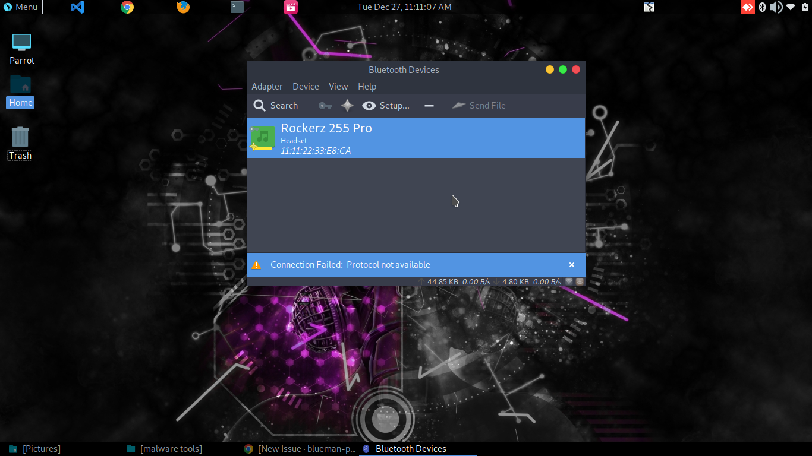Viewport: 812px width, 456px height.
Task: Click the Send File paper-plane icon
Action: [x=458, y=105]
